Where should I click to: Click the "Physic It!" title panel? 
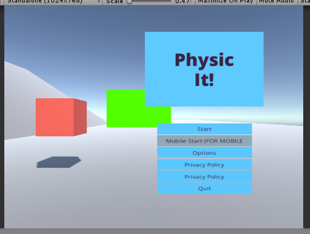[x=204, y=69]
